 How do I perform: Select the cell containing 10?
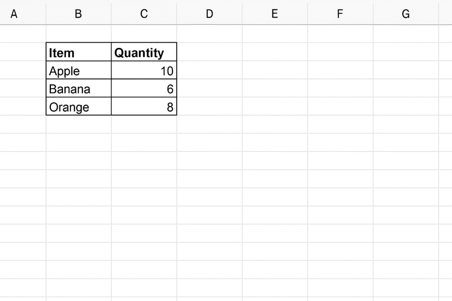point(144,70)
